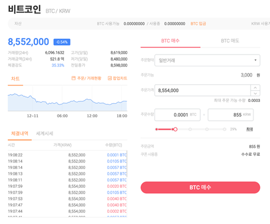Image resolution: width=270 pixels, height=224 pixels.
Task: Increase order price with up stepper arrow
Action: click(255, 88)
